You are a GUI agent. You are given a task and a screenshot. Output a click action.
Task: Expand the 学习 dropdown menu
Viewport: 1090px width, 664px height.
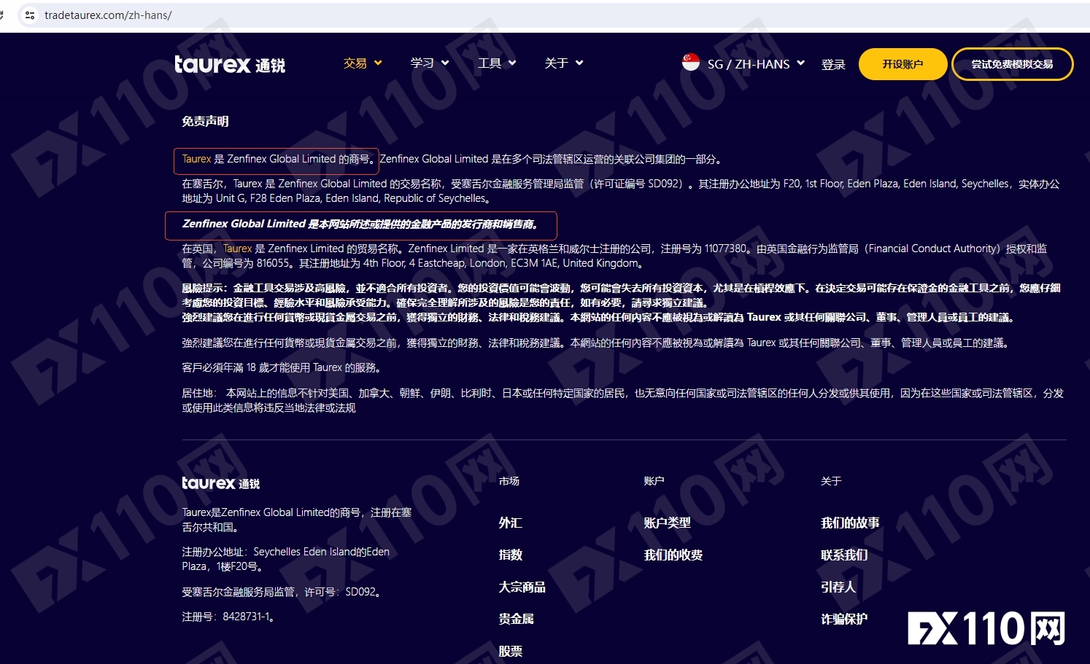[430, 63]
